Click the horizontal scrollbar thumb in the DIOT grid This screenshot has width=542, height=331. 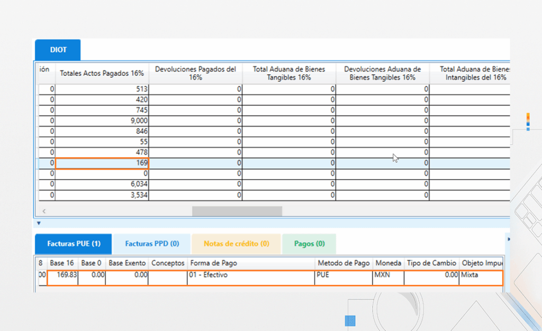(237, 211)
